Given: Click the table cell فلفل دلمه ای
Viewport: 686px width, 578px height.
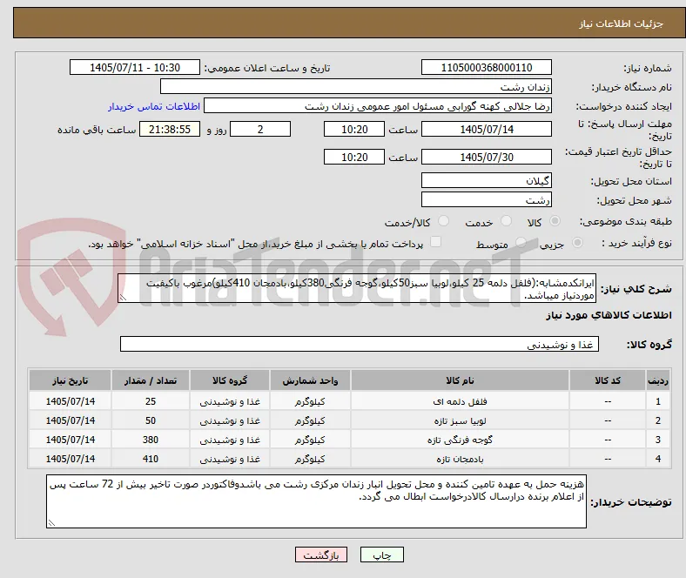Looking at the screenshot, I should tap(460, 401).
